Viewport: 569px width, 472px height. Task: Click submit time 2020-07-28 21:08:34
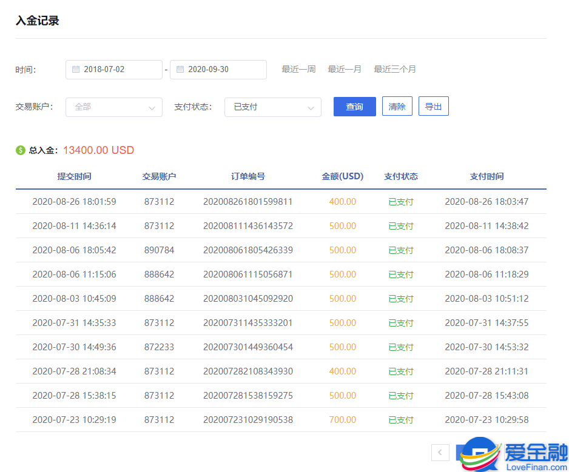tap(75, 371)
